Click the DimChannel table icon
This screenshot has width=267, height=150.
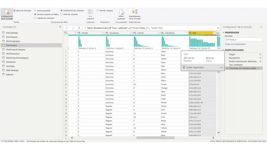pos(3,37)
